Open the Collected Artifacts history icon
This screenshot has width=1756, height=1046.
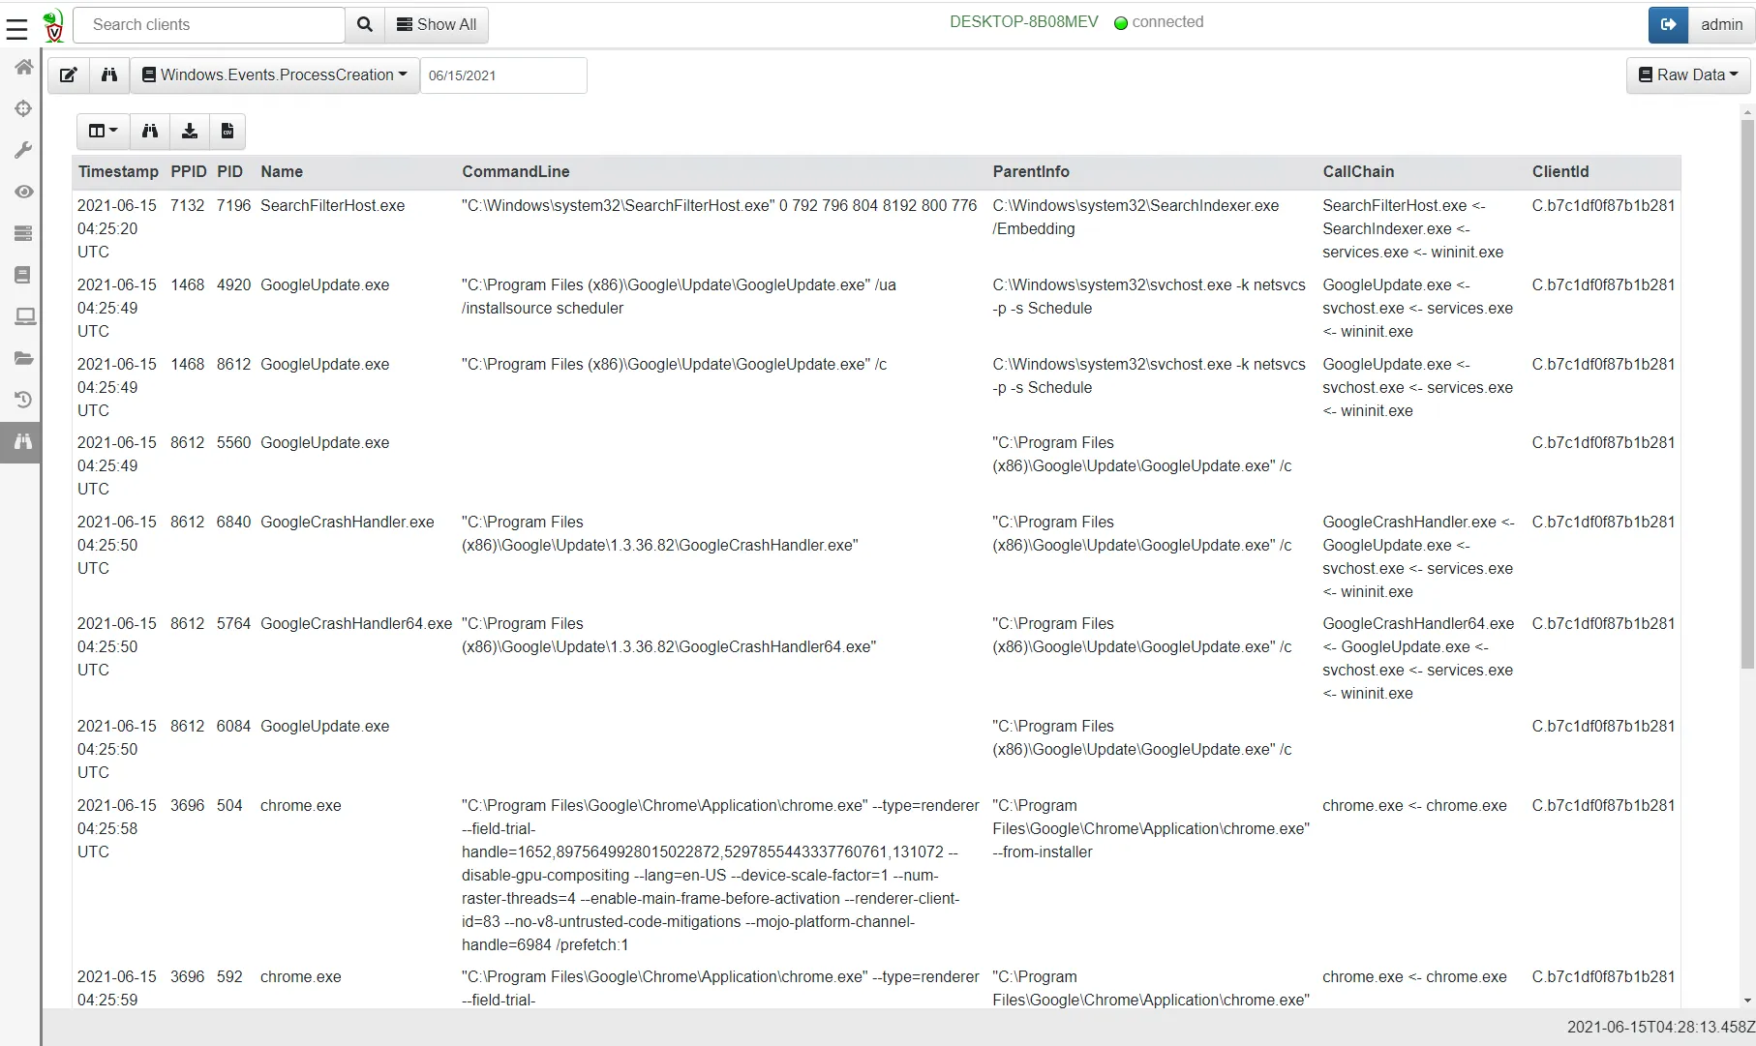[23, 400]
